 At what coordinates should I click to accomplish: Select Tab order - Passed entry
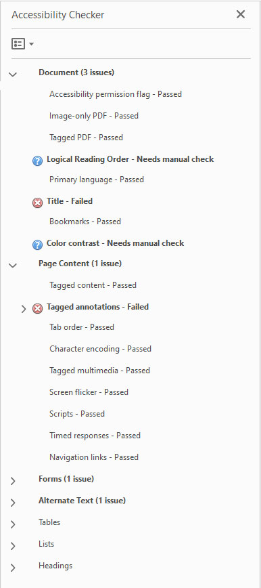click(82, 327)
